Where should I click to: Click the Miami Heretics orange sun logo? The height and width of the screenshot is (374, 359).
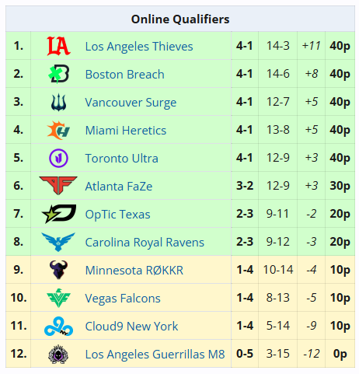pos(58,130)
